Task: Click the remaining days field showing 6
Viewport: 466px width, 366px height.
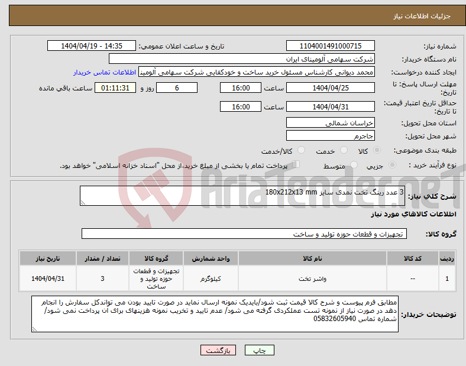Action: [177, 88]
